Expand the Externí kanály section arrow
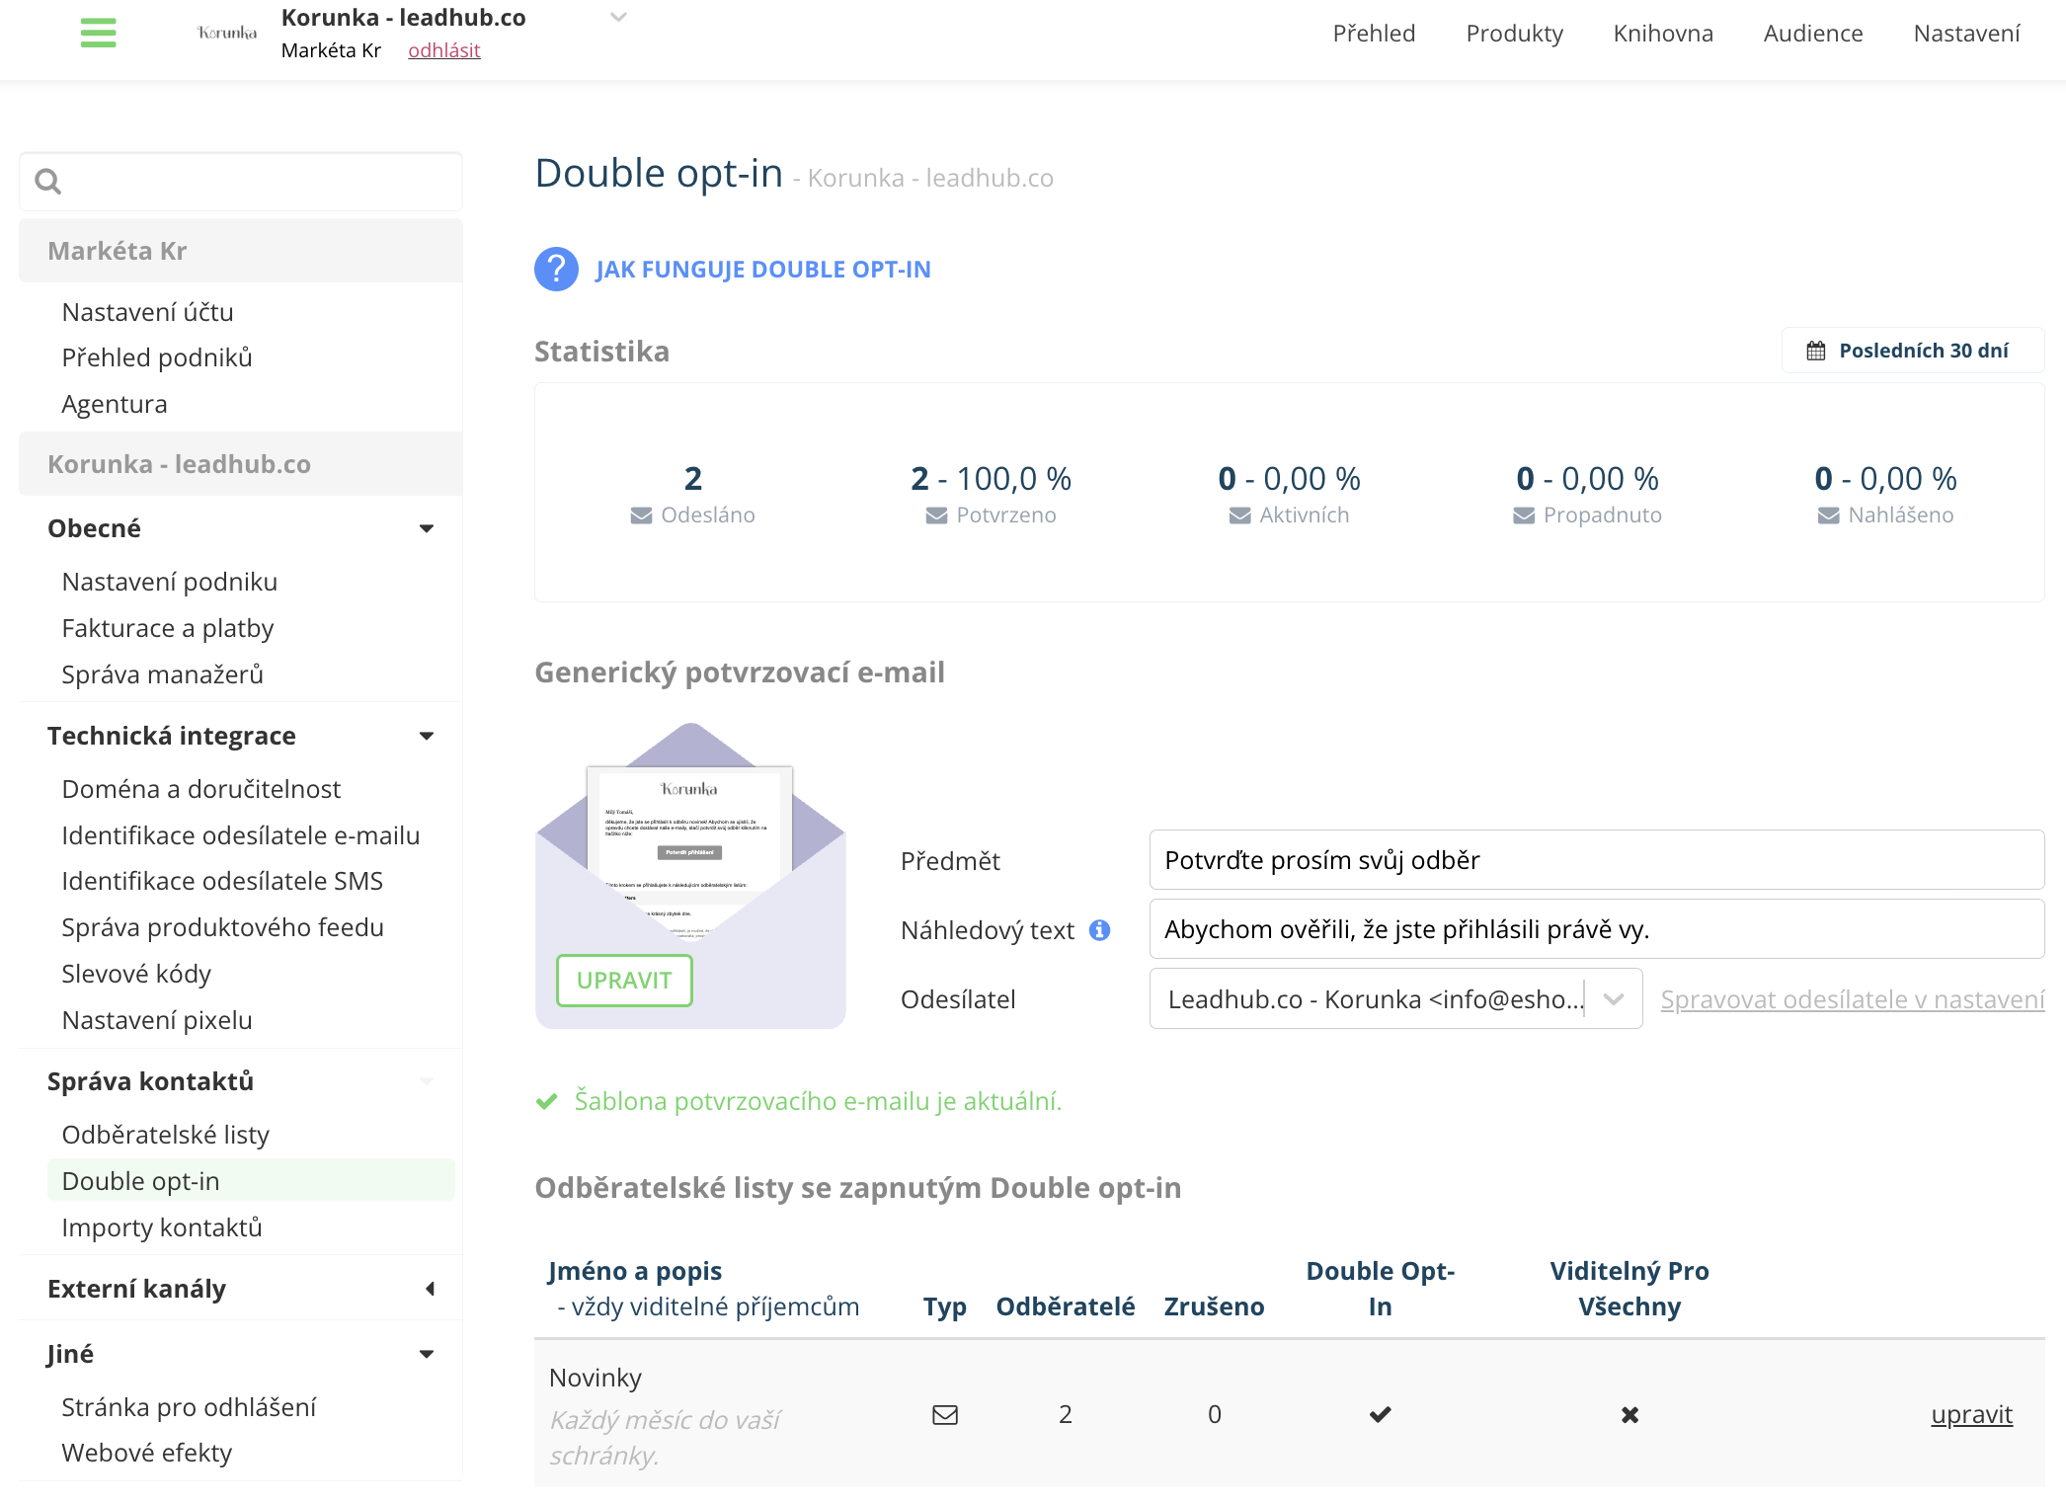The image size is (2066, 1503). coord(430,1289)
